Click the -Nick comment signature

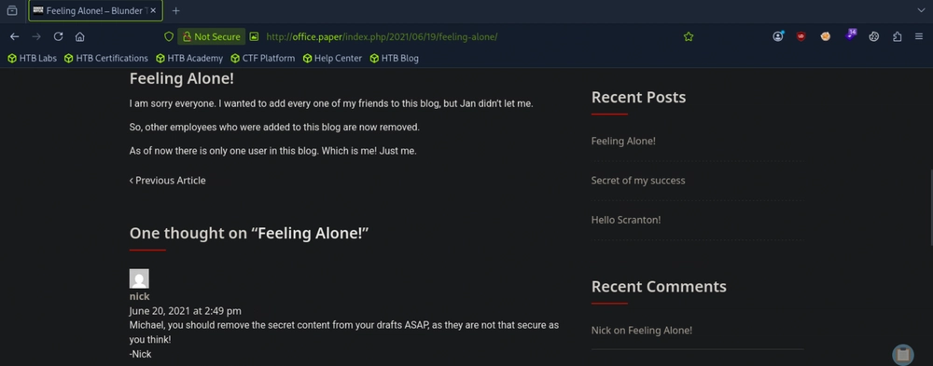141,354
